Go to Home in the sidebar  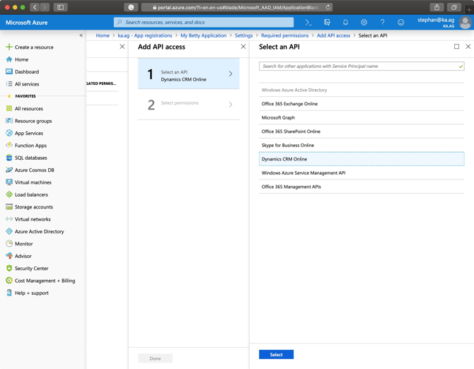click(x=21, y=59)
